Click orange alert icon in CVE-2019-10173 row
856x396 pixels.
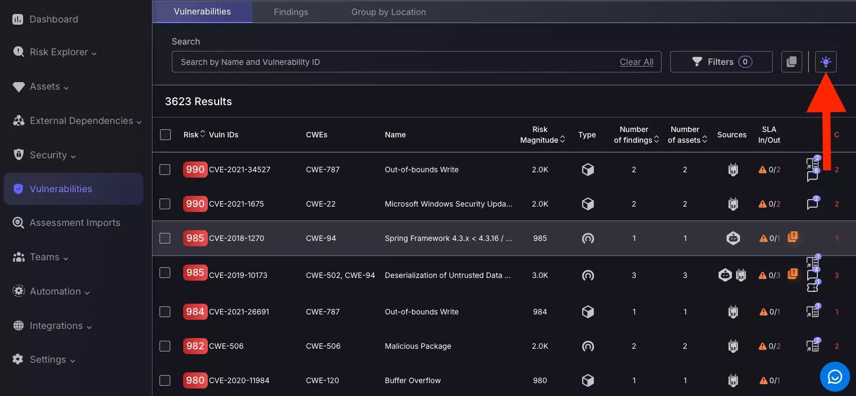793,274
